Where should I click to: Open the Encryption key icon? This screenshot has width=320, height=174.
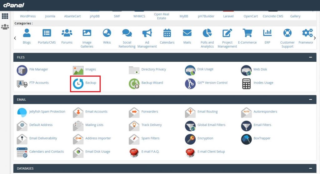tap(190, 139)
